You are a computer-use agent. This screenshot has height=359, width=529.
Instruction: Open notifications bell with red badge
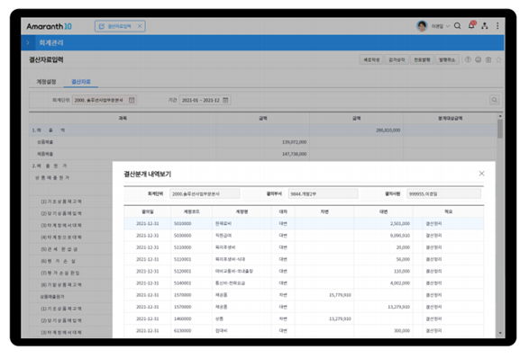coord(471,25)
